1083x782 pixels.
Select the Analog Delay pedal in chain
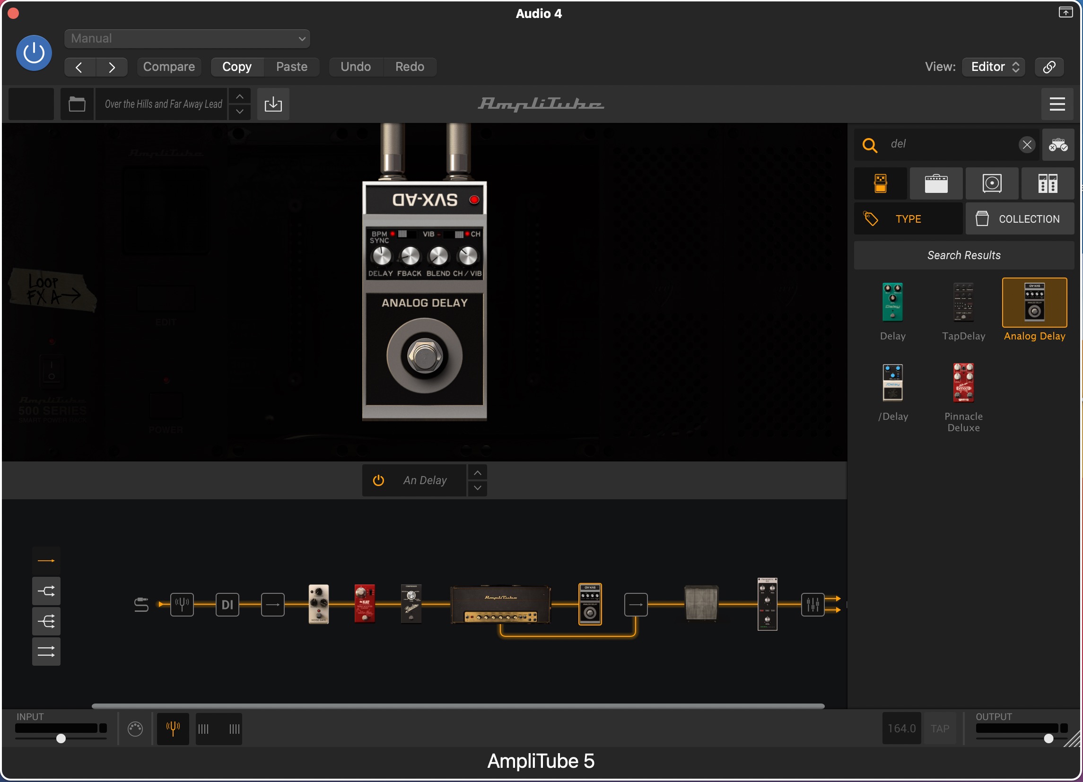[x=590, y=604]
